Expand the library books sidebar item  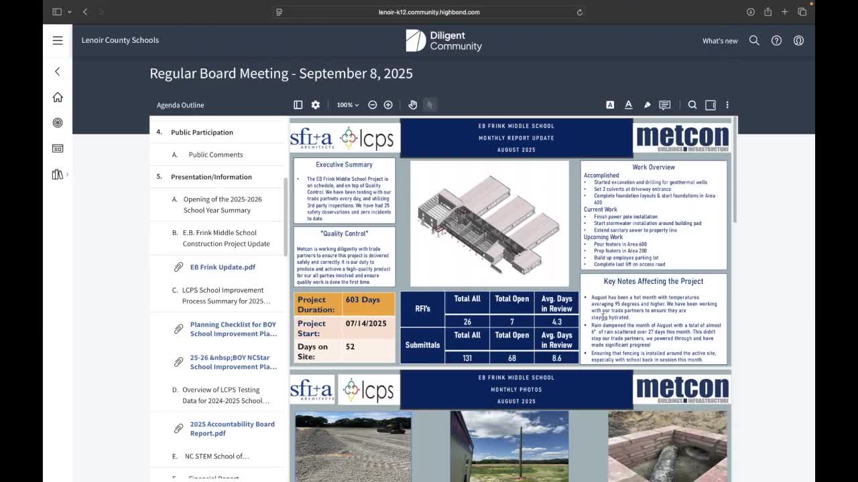(x=58, y=175)
